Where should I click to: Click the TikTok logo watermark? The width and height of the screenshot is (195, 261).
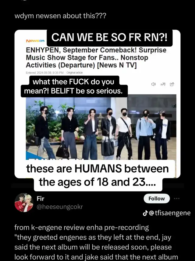(x=145, y=213)
